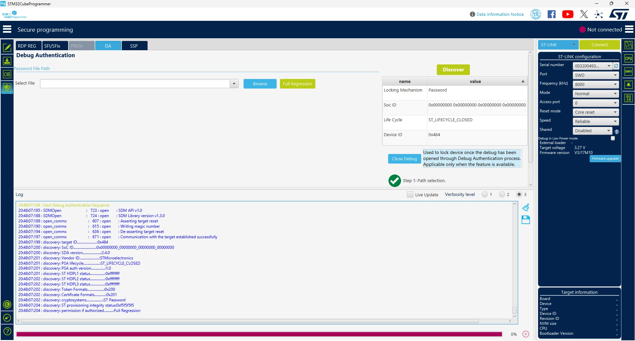Open the ST community network icon

click(x=599, y=14)
